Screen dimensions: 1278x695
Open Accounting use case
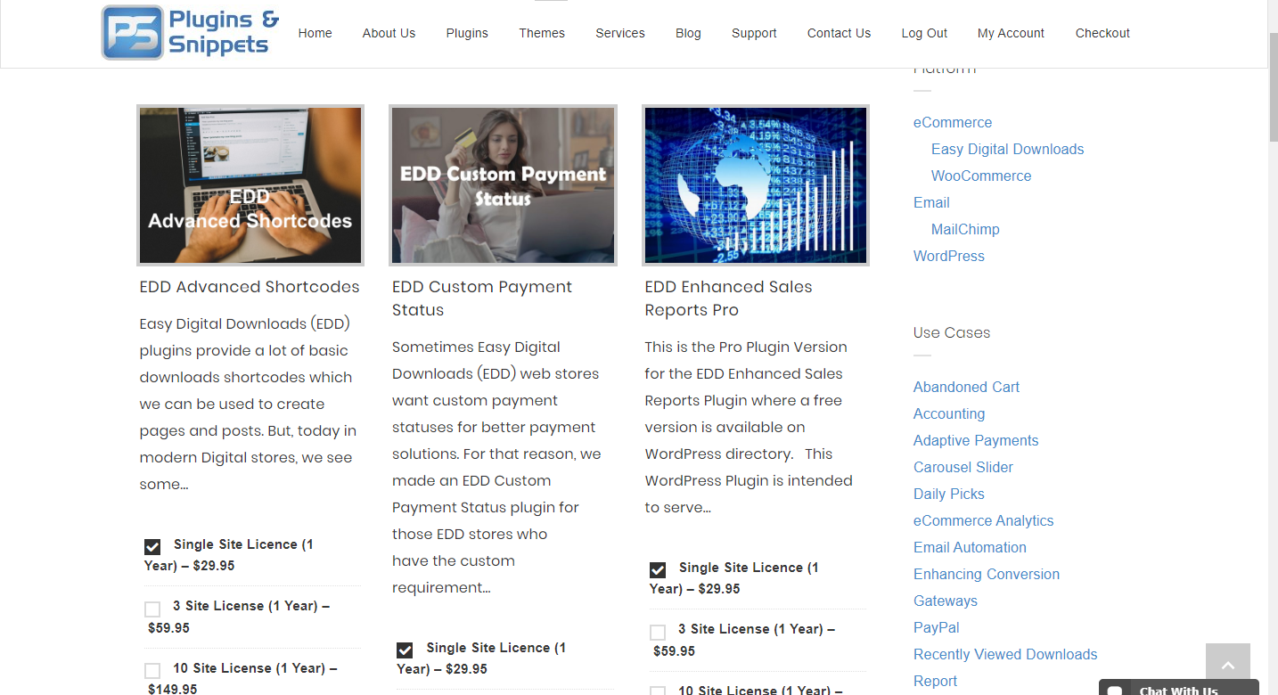tap(949, 413)
